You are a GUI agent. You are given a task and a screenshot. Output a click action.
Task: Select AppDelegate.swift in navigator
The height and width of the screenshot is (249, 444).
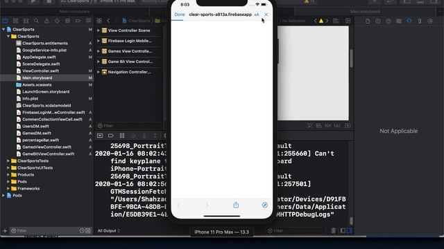point(39,57)
